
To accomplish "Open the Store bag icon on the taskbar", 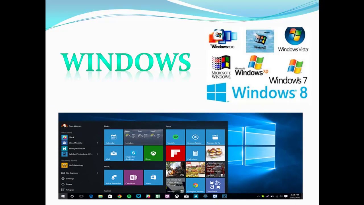I will (110, 196).
